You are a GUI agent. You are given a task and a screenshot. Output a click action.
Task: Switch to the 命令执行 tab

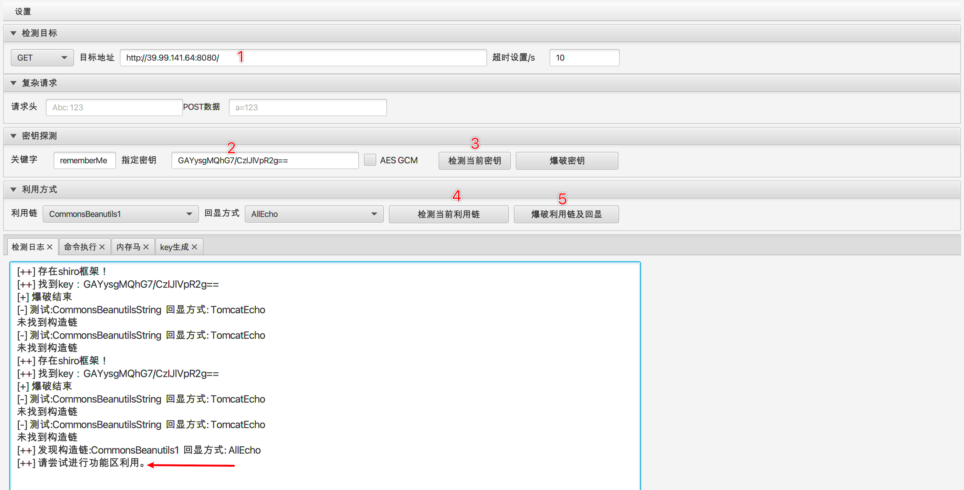[80, 247]
